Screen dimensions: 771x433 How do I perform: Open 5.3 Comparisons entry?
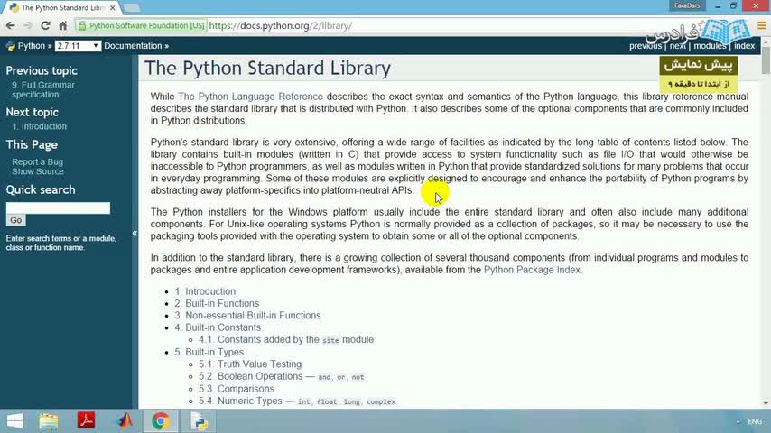(x=237, y=389)
